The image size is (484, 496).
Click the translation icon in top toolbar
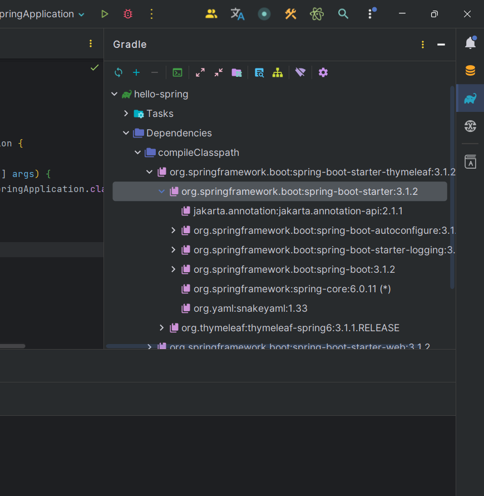[238, 14]
